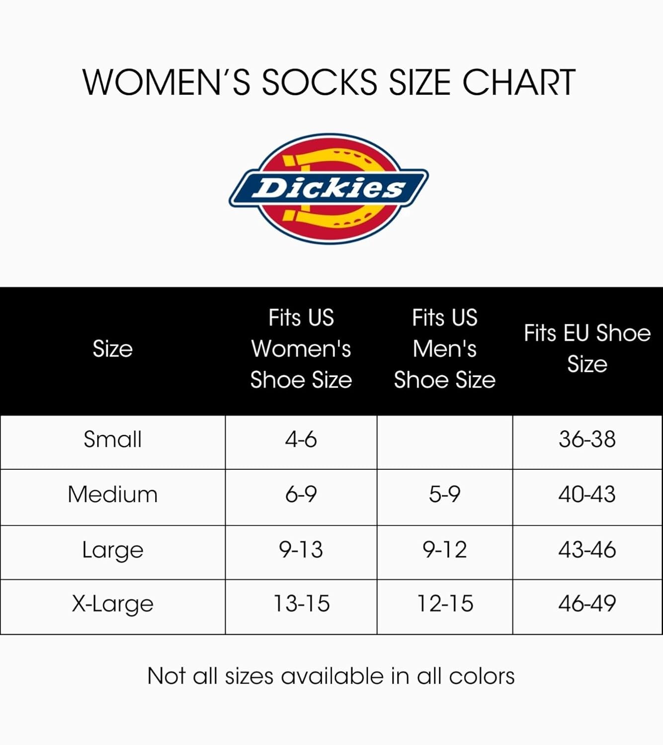Click the Large size row label
The width and height of the screenshot is (663, 745).
click(113, 550)
